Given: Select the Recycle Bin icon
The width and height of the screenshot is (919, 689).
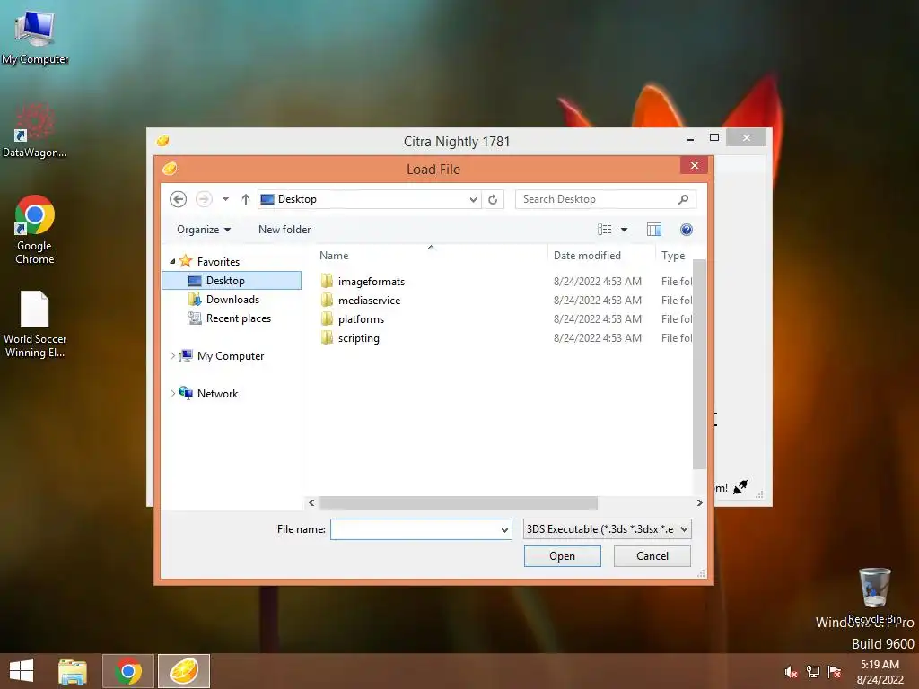Looking at the screenshot, I should (x=875, y=595).
